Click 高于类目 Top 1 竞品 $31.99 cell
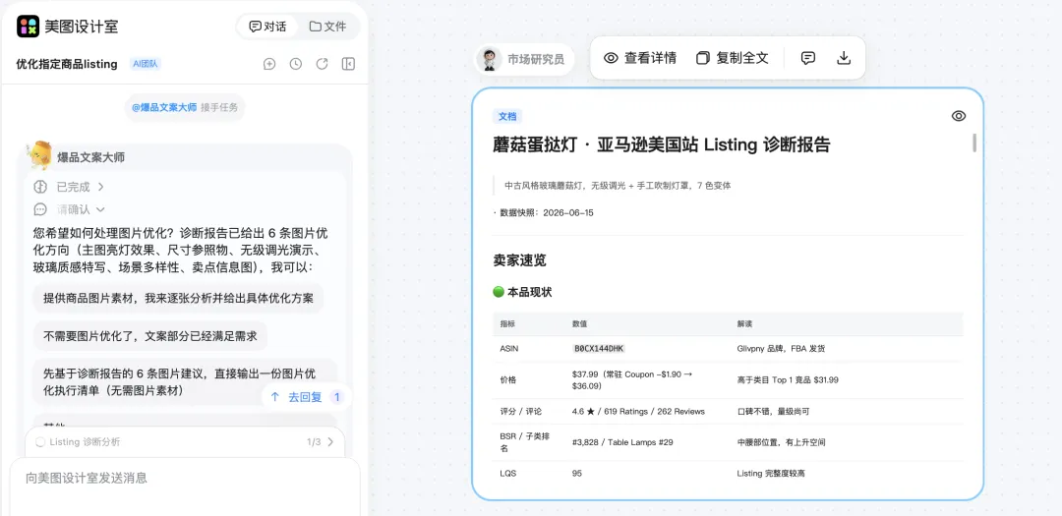Screen dimensions: 1062x516 pos(788,380)
